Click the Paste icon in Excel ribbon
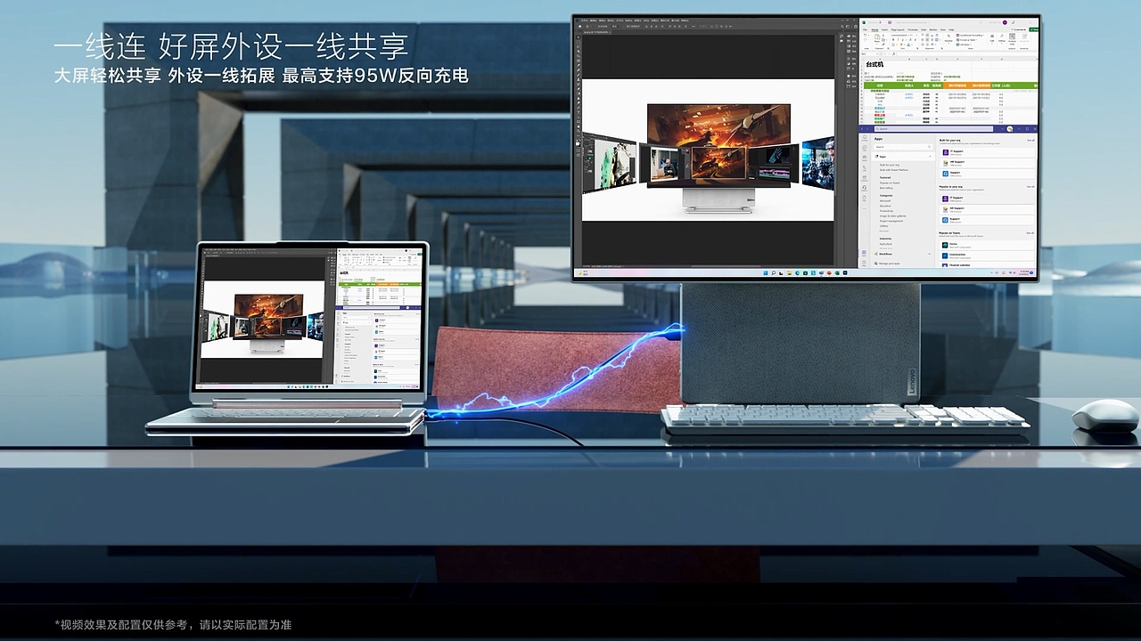 877,37
